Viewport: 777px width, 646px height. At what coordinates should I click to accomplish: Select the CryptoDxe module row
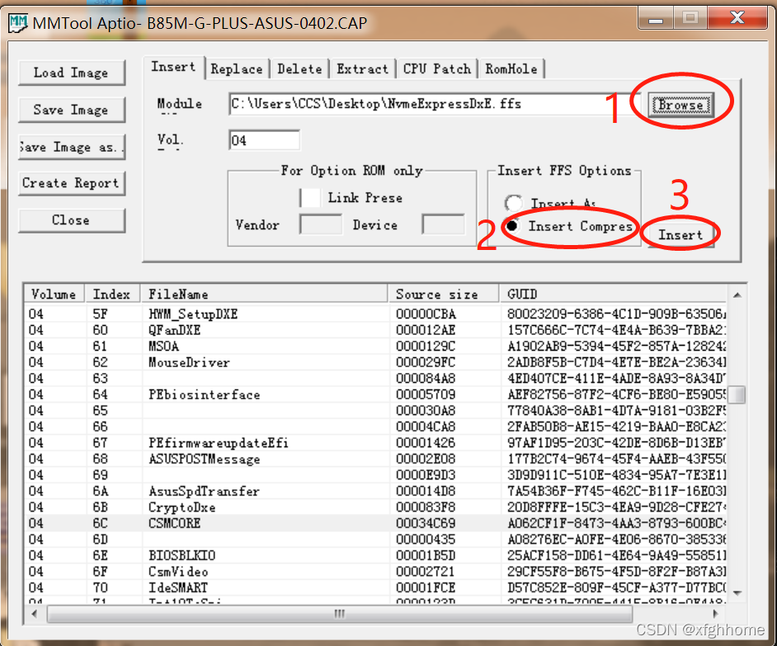point(375,507)
